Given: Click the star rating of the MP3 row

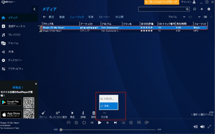Looking at the screenshot, I should (x=147, y=31).
